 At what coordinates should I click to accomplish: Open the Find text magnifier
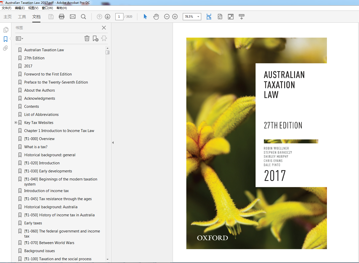coord(84,17)
